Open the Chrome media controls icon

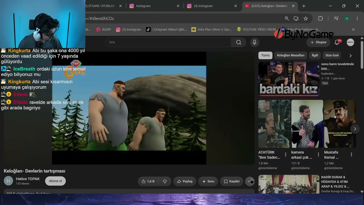click(336, 19)
